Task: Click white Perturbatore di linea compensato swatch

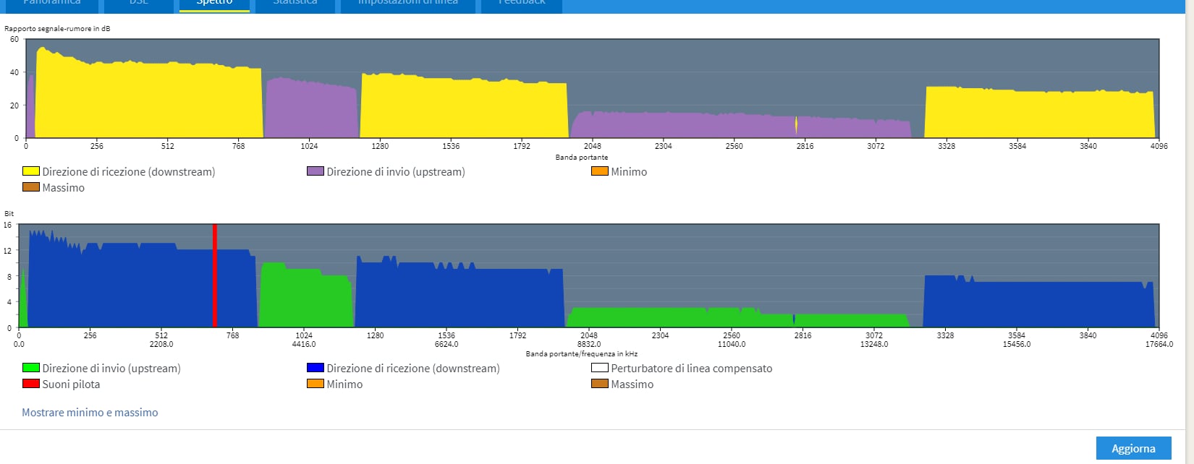Action: pos(600,369)
